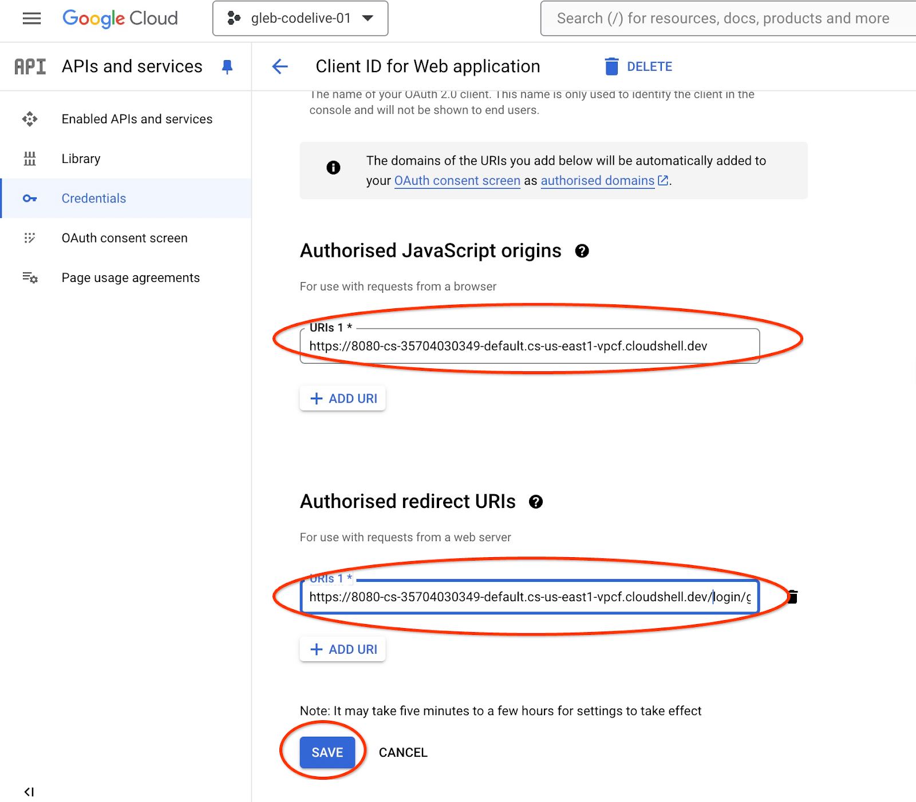Add URI under JavaScript origins
Image resolution: width=916 pixels, height=802 pixels.
click(343, 399)
